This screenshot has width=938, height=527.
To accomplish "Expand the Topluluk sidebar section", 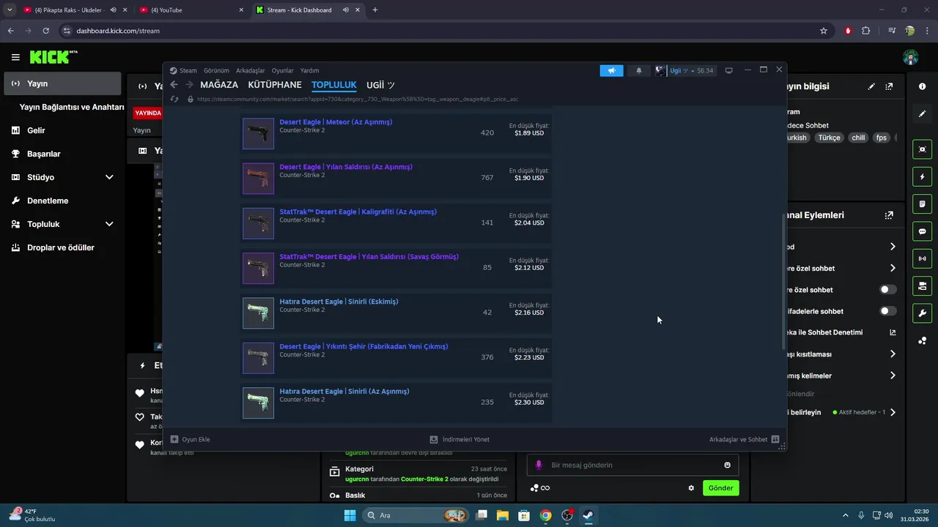I will coord(109,224).
